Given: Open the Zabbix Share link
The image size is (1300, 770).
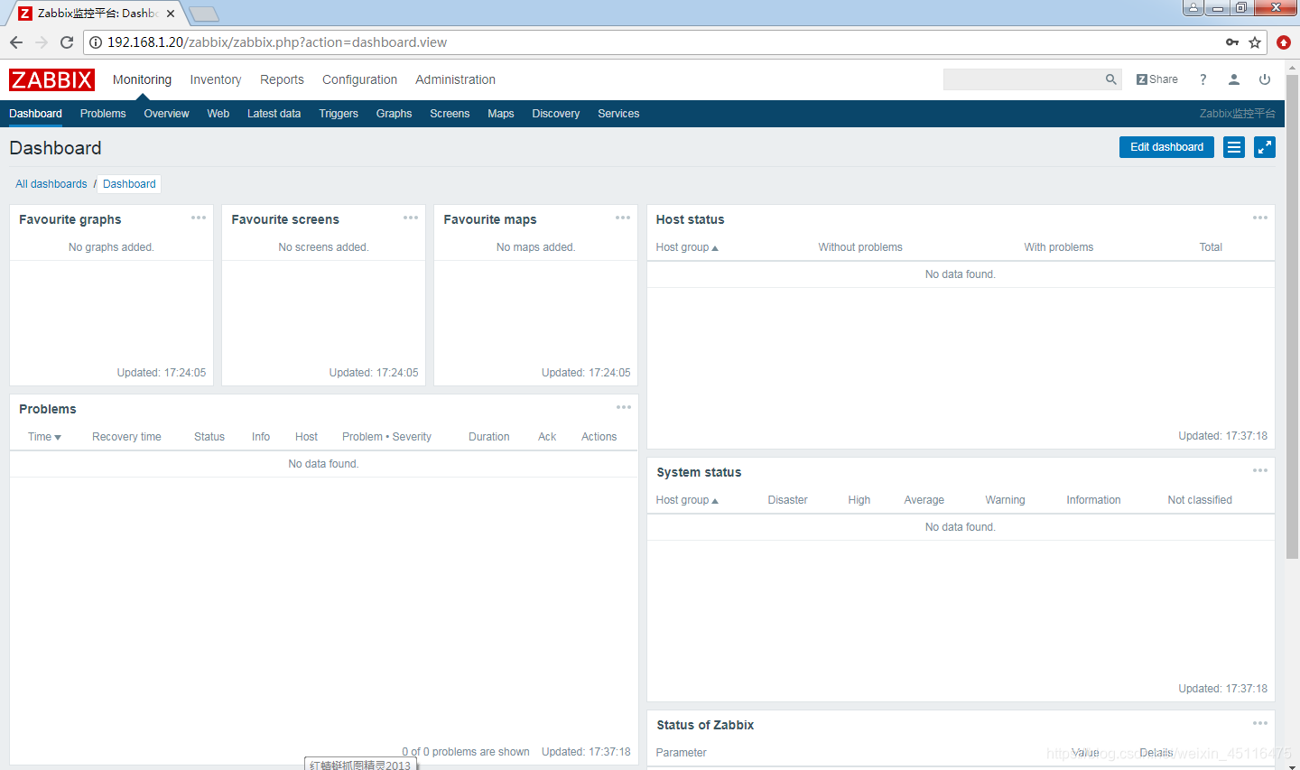Looking at the screenshot, I should (1157, 79).
